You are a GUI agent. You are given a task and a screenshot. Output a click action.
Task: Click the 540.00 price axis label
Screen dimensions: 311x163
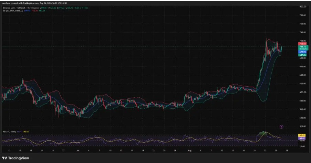pos(303,118)
